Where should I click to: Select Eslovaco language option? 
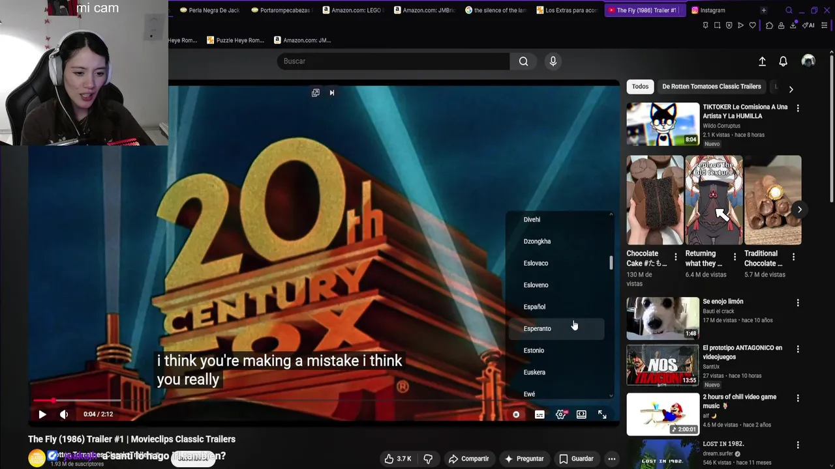(x=556, y=263)
